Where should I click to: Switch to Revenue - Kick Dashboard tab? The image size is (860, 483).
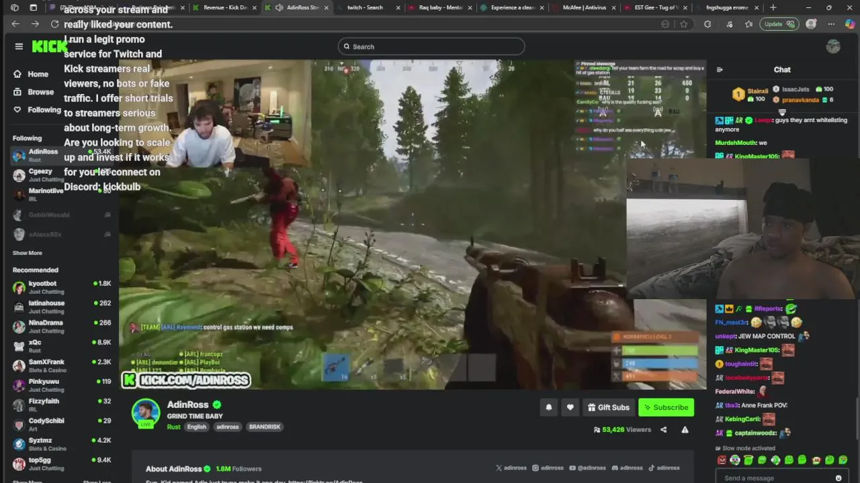[x=226, y=7]
